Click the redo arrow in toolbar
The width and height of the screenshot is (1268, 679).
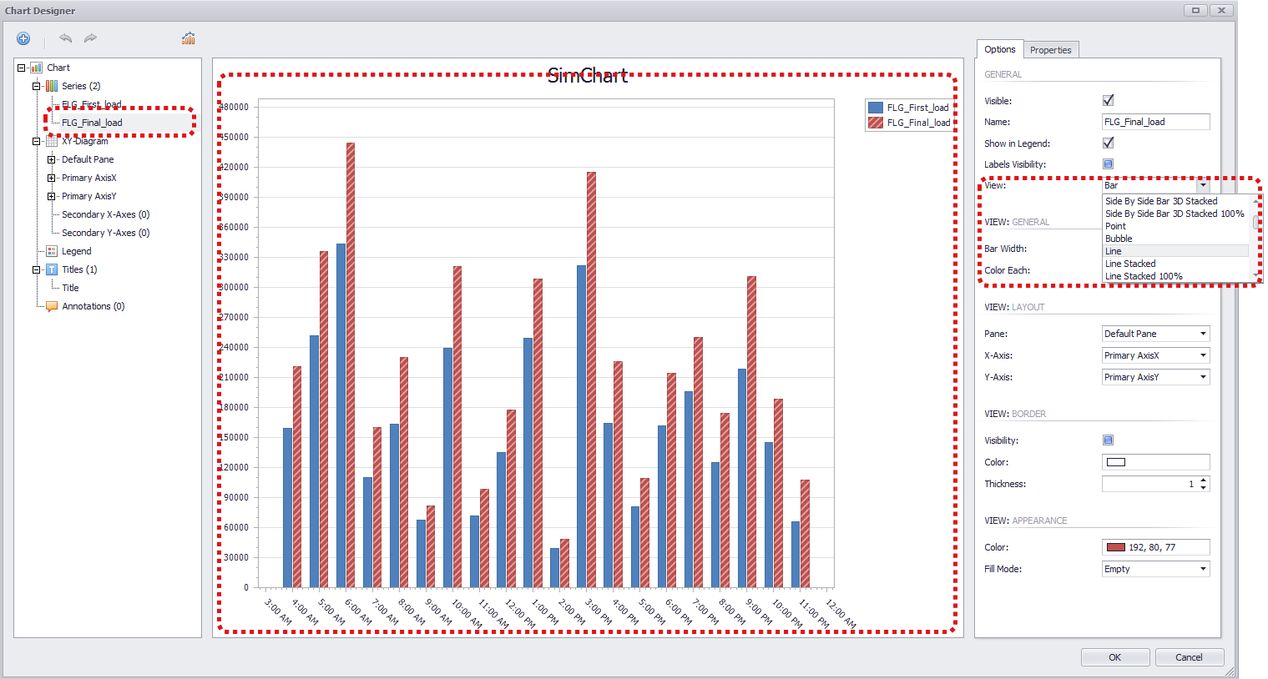coord(90,38)
